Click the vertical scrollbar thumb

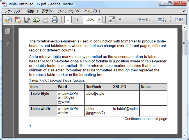pos(185,43)
